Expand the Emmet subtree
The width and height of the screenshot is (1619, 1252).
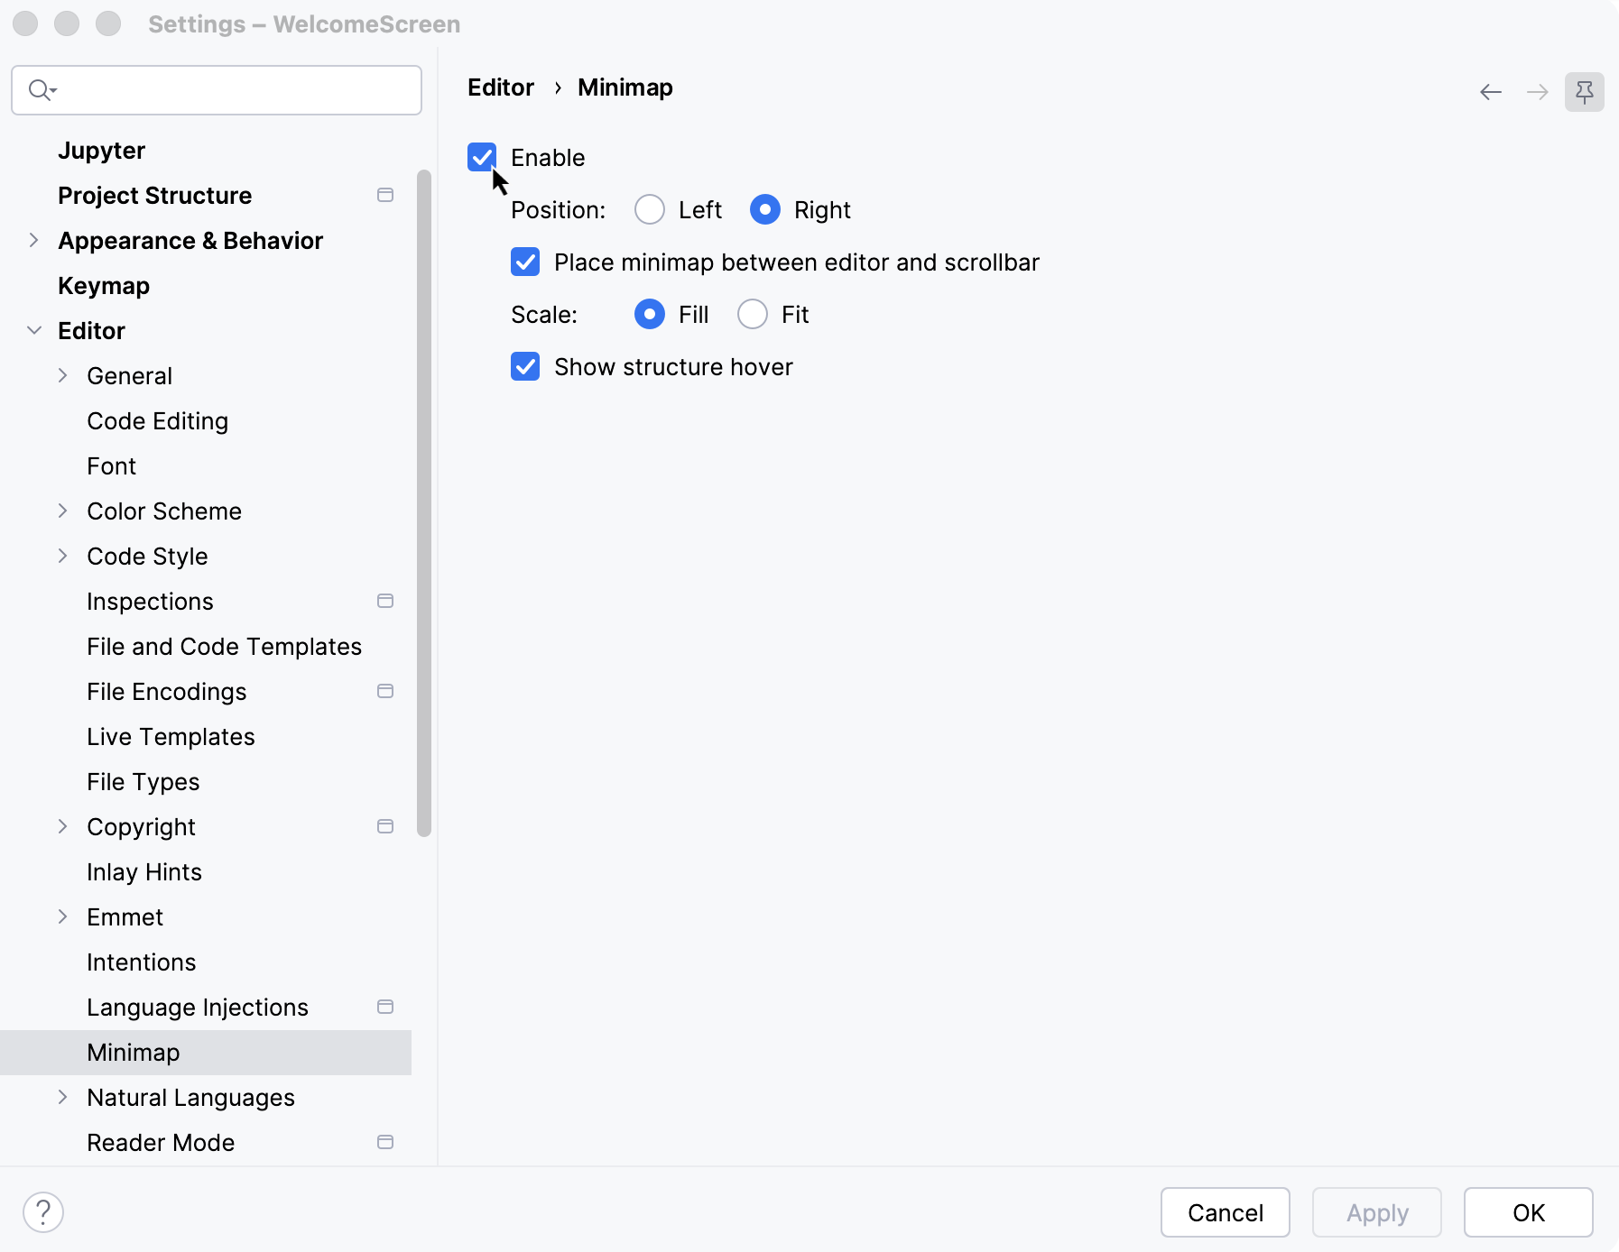click(x=63, y=916)
